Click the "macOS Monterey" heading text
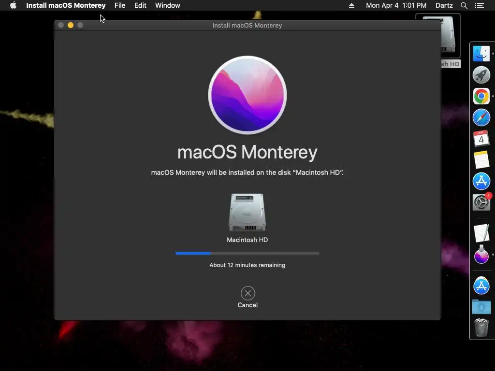The image size is (495, 371). click(247, 152)
